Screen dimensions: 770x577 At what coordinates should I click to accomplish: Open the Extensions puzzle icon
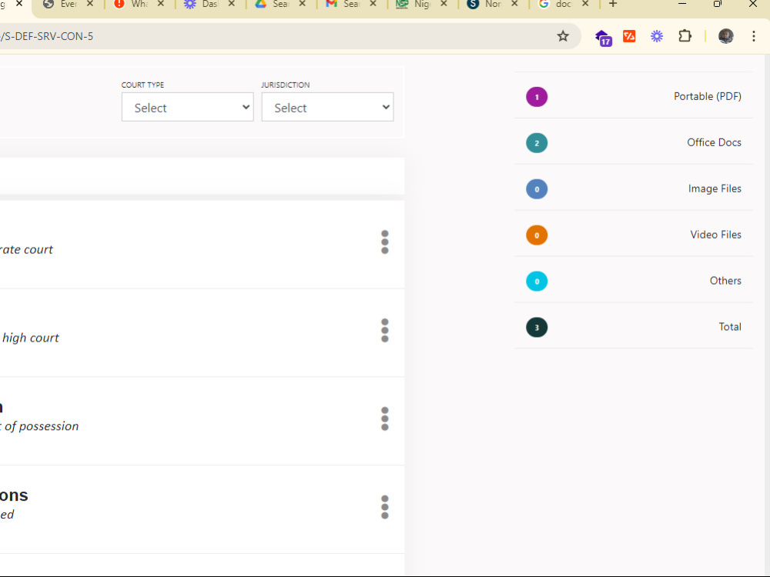click(x=685, y=36)
